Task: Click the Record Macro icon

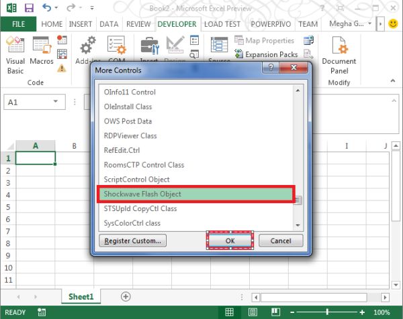Action: click(x=62, y=40)
